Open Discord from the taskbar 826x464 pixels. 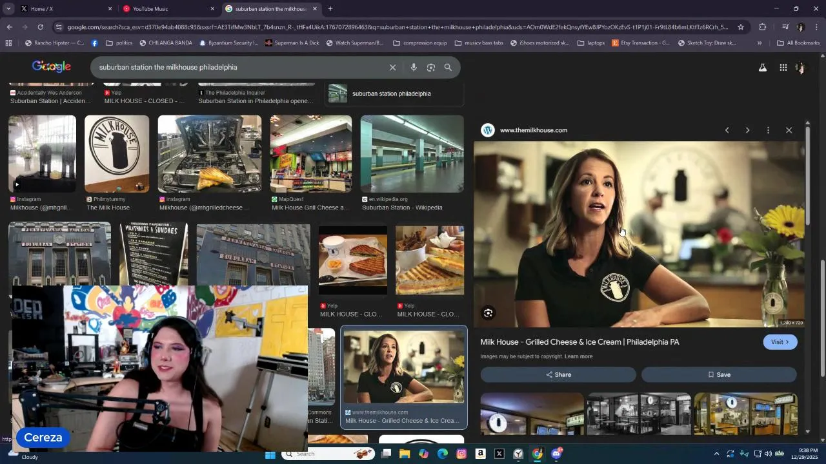pyautogui.click(x=556, y=454)
